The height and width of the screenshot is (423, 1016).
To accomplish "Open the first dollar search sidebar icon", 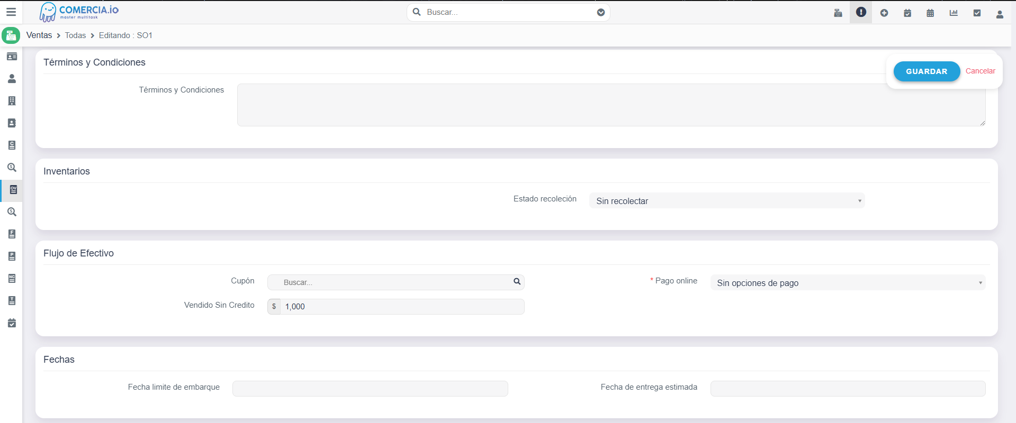I will tap(12, 168).
